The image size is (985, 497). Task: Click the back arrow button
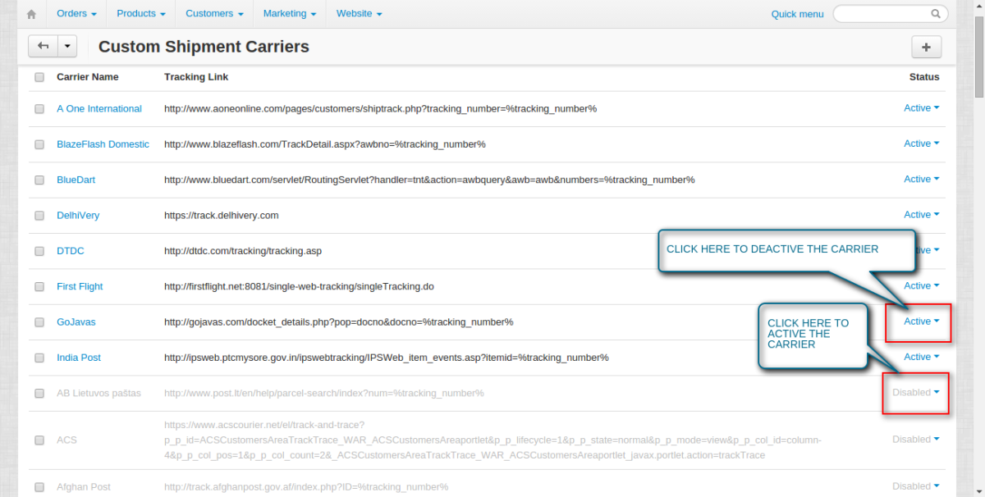pyautogui.click(x=43, y=47)
